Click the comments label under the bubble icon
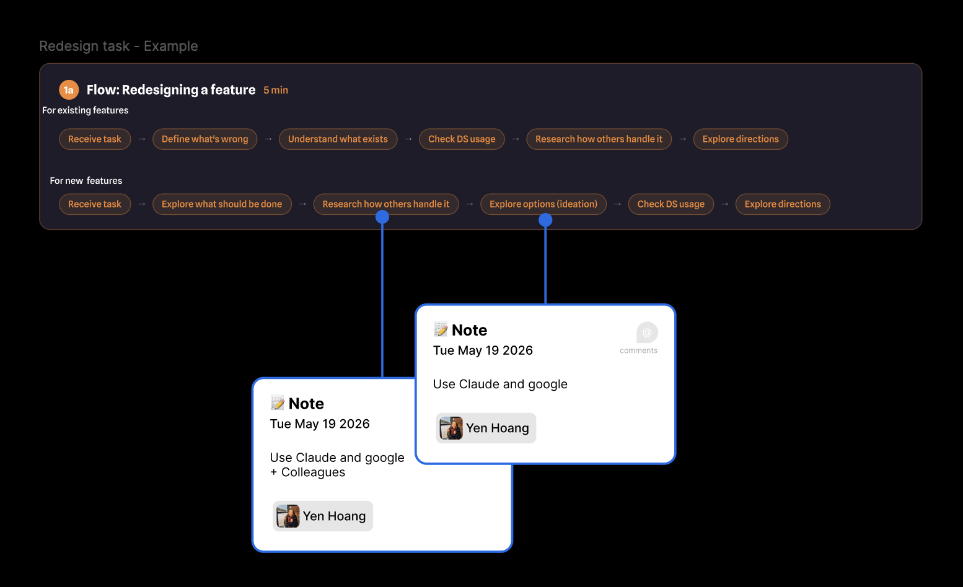This screenshot has width=963, height=587. coord(638,350)
